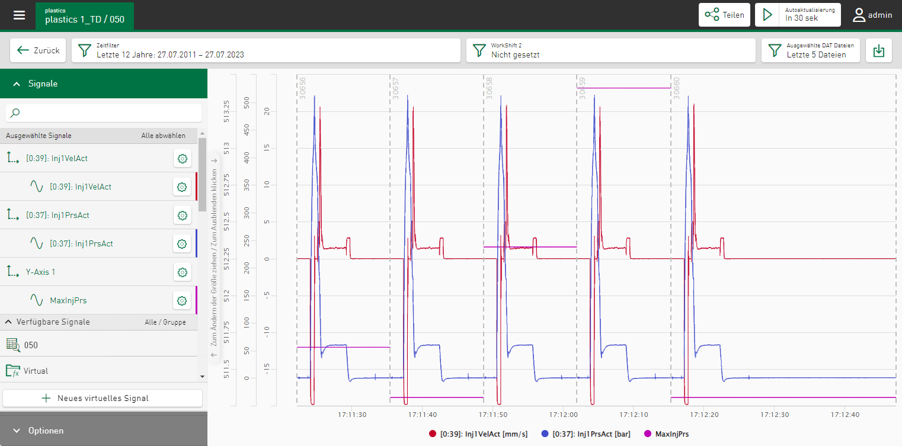The width and height of the screenshot is (902, 446).
Task: Toggle Inj1PrsAct series in chart legend
Action: click(586, 434)
